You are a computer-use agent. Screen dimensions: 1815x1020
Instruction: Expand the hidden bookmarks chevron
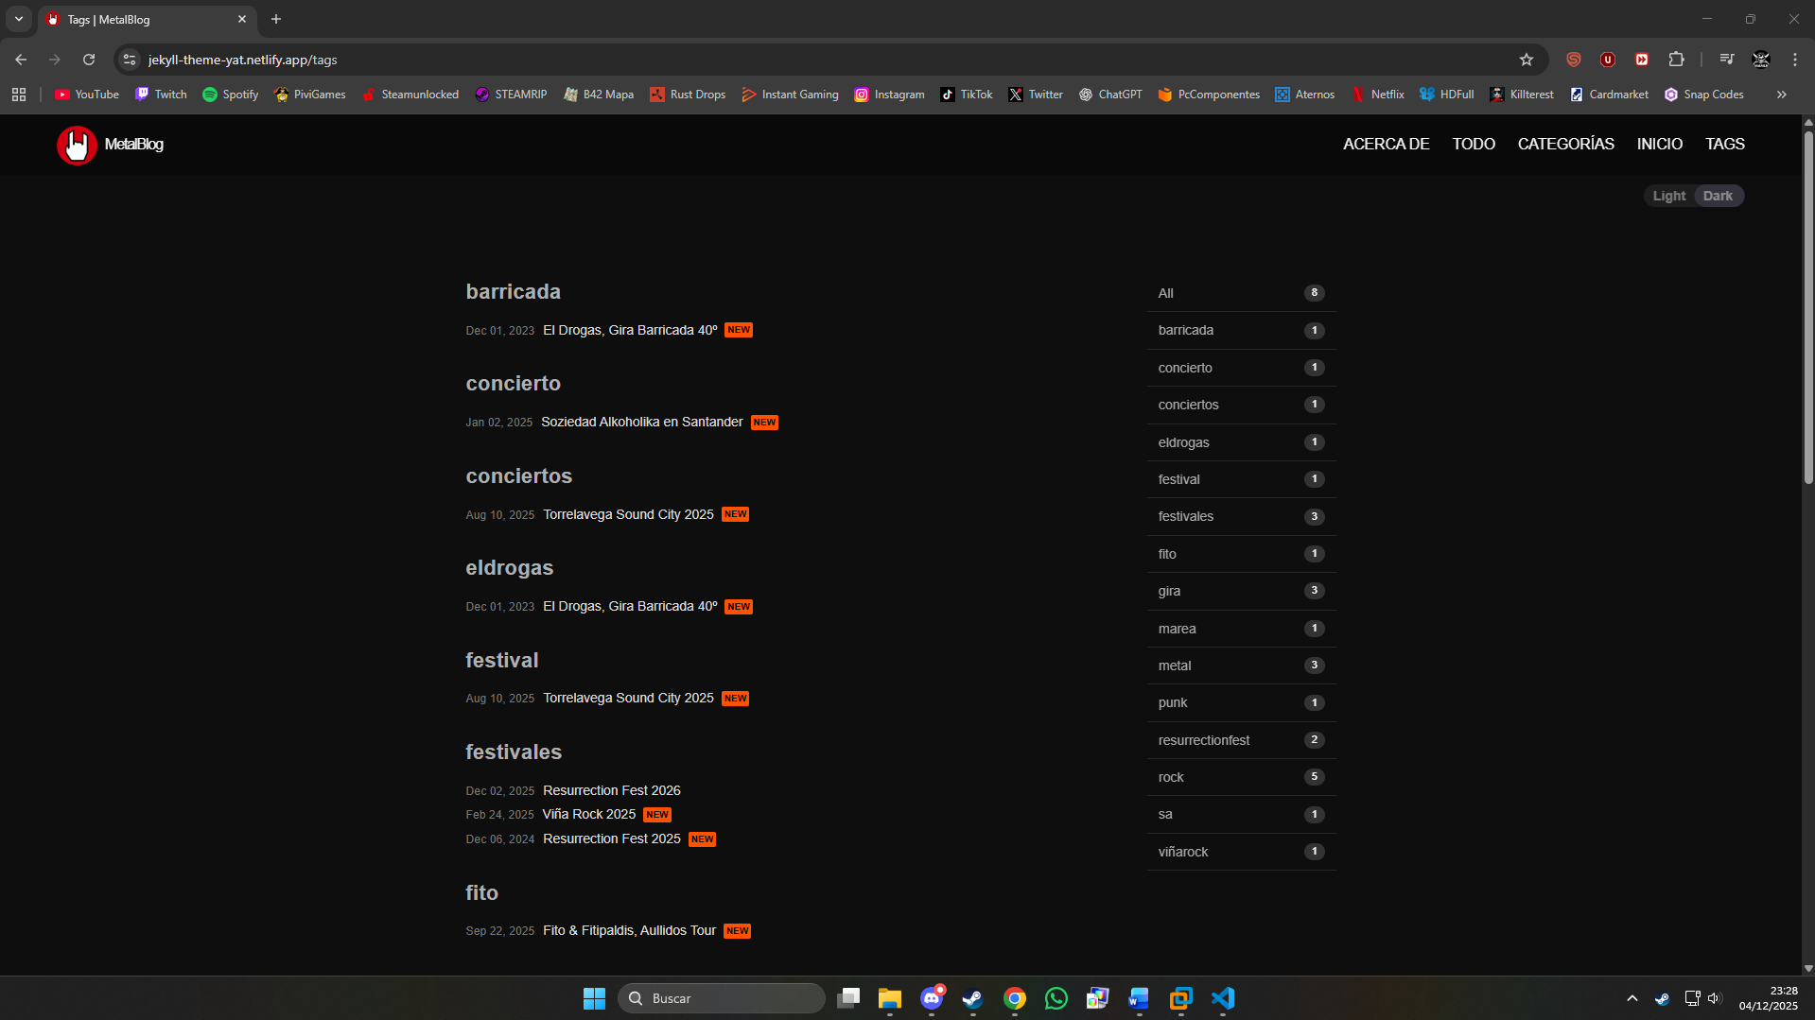[1781, 95]
